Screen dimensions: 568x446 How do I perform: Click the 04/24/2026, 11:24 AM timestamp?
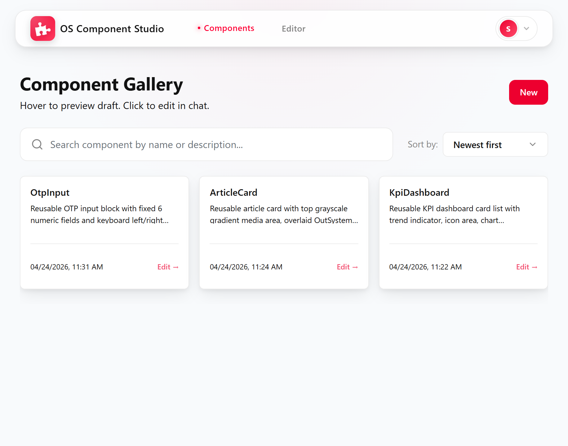click(246, 267)
